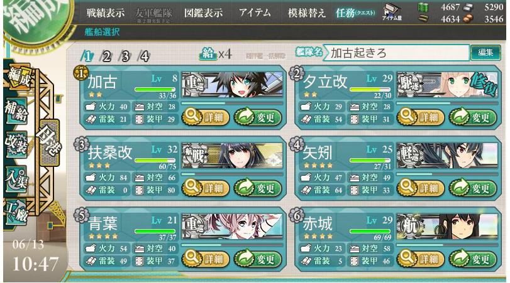The height and width of the screenshot is (283, 510).
Task: Open the 補給 (Supply) sidebar icon
Action: [x=16, y=111]
